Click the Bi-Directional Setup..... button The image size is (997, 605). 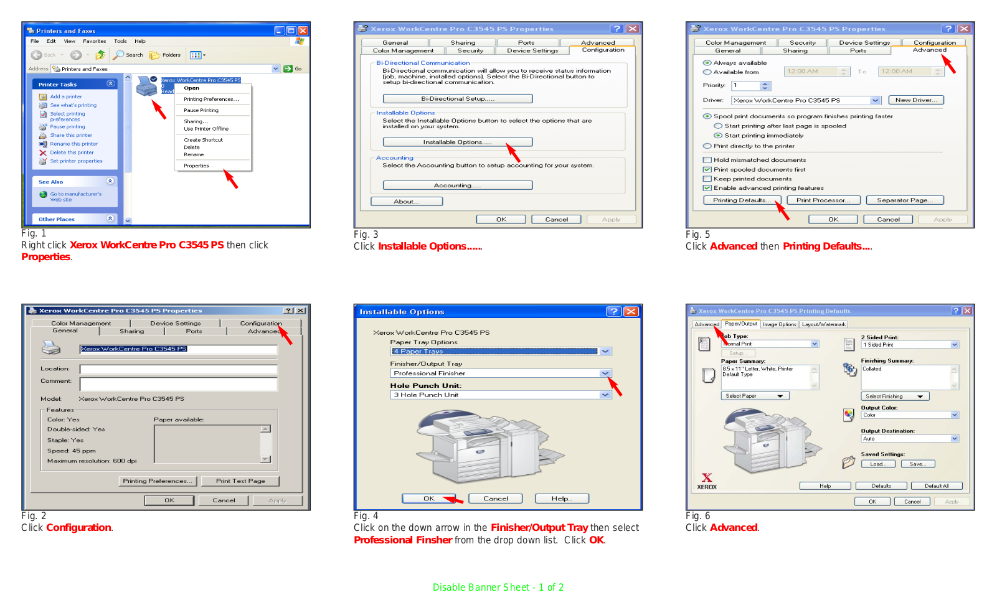[458, 98]
